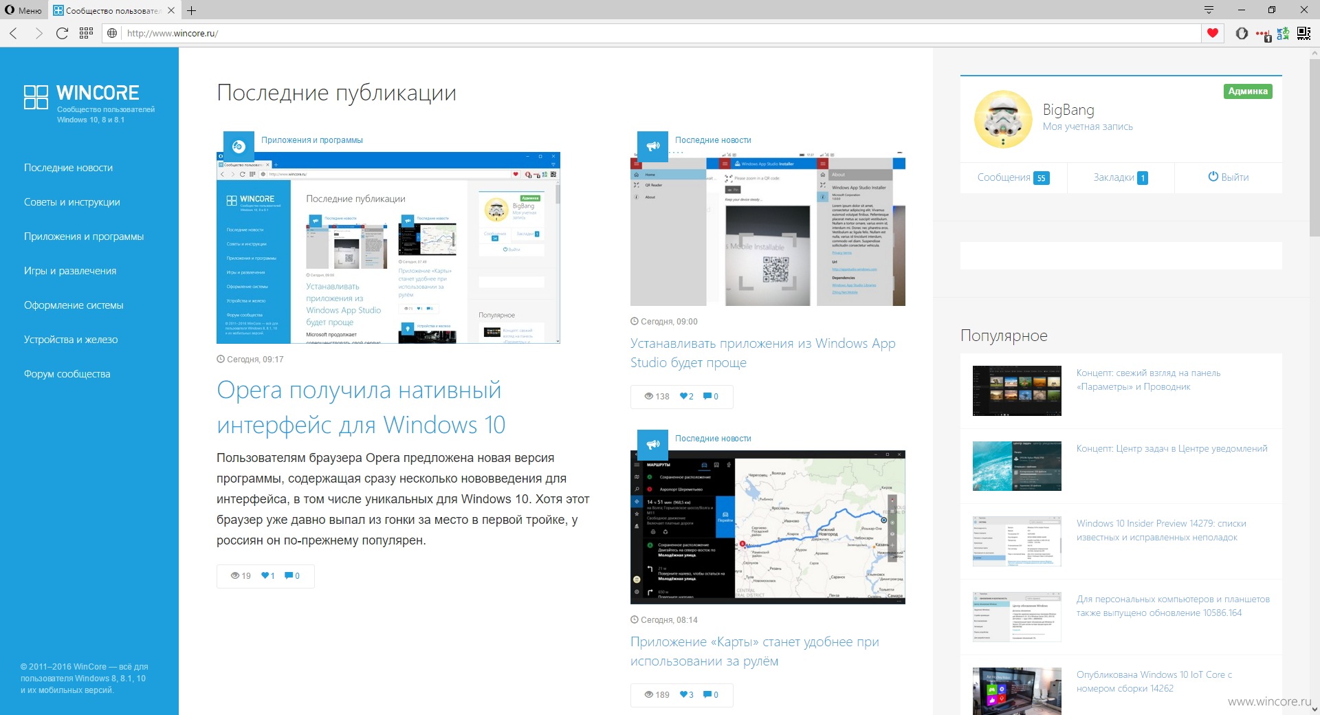The image size is (1320, 715).
Task: Click the red dots extension icon
Action: (x=1263, y=34)
